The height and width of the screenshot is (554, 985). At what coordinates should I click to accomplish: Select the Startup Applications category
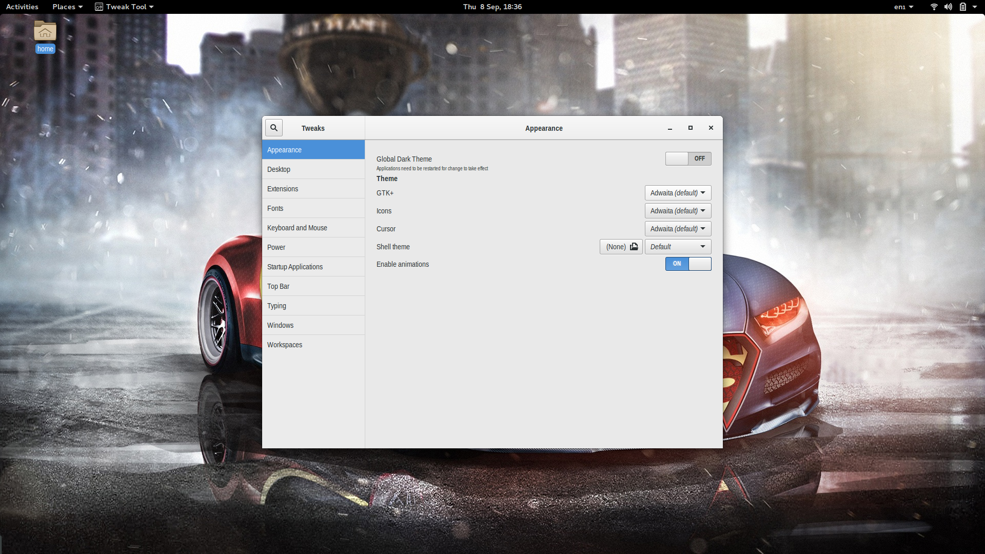[x=313, y=267]
